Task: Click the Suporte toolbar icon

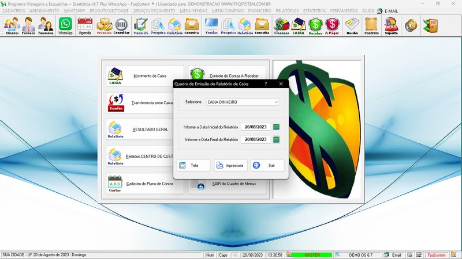Action: 391,26
